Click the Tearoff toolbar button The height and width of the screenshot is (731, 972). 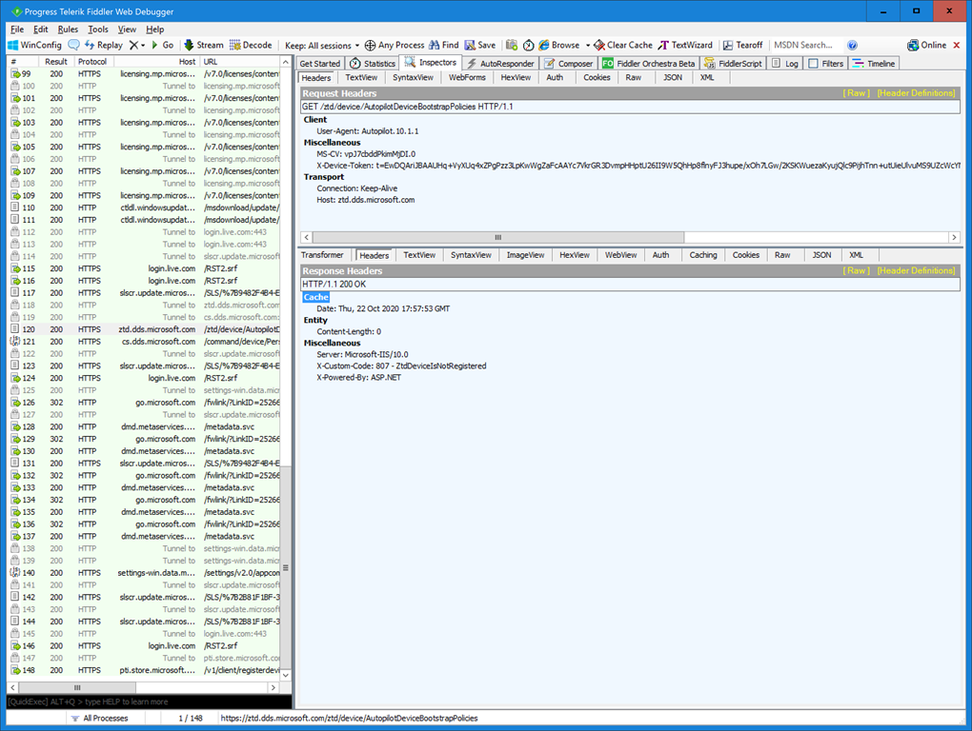[x=742, y=45]
